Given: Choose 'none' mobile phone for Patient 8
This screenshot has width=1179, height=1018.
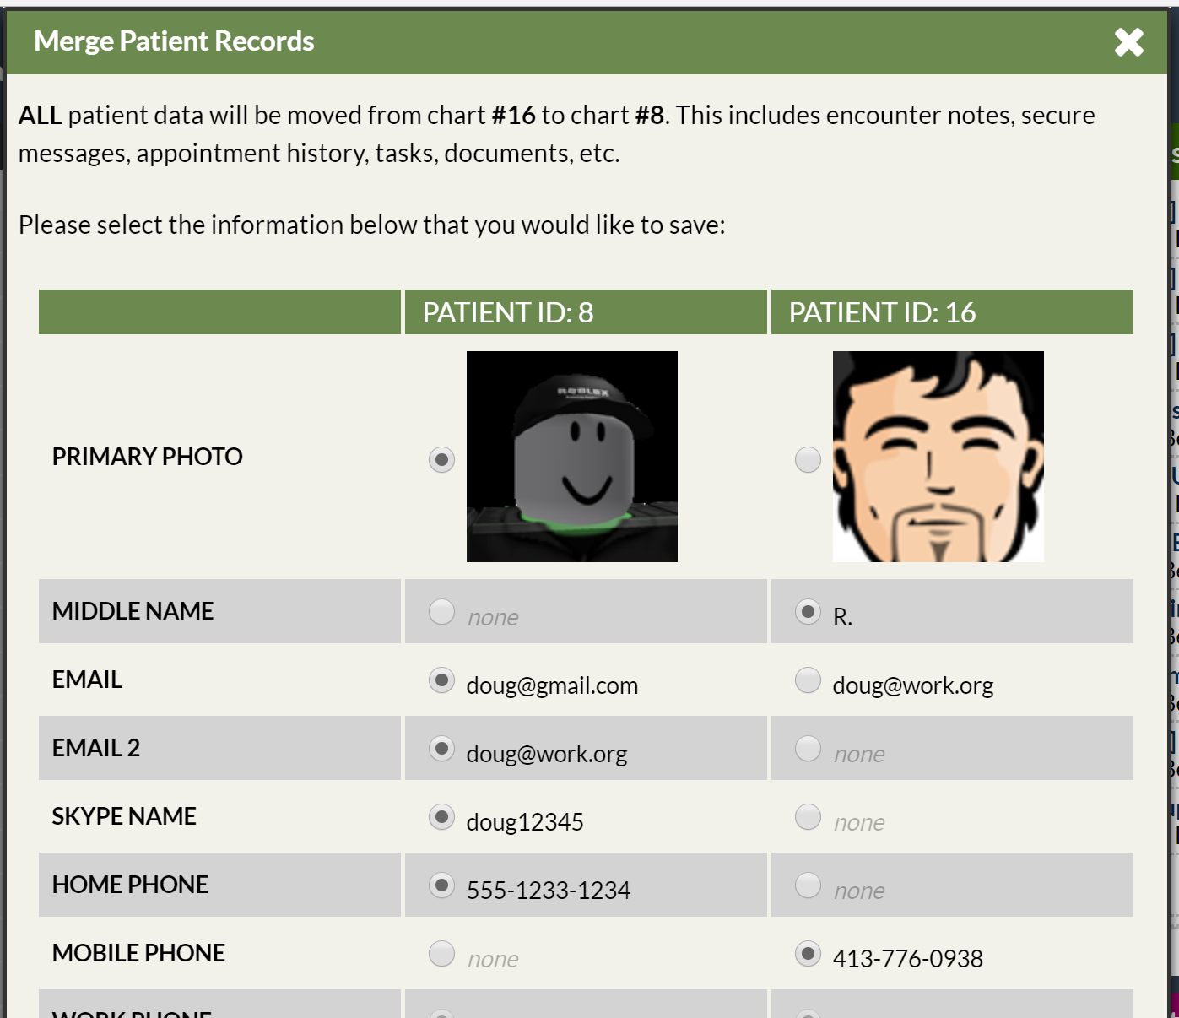Looking at the screenshot, I should pyautogui.click(x=441, y=953).
